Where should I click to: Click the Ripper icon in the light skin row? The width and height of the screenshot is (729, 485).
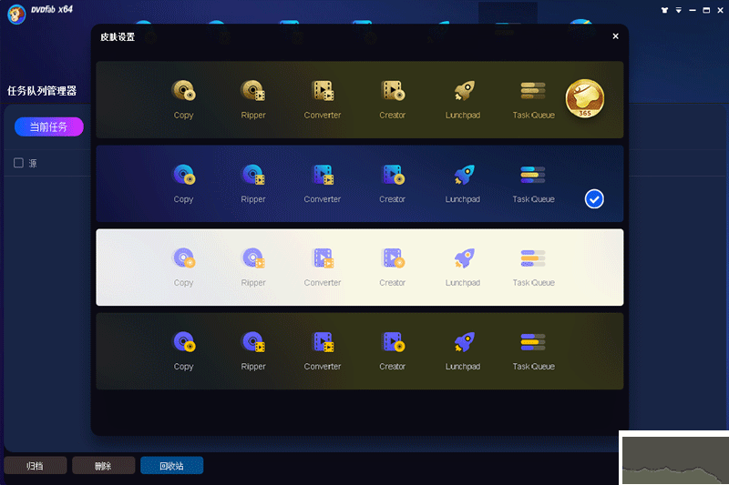point(253,258)
